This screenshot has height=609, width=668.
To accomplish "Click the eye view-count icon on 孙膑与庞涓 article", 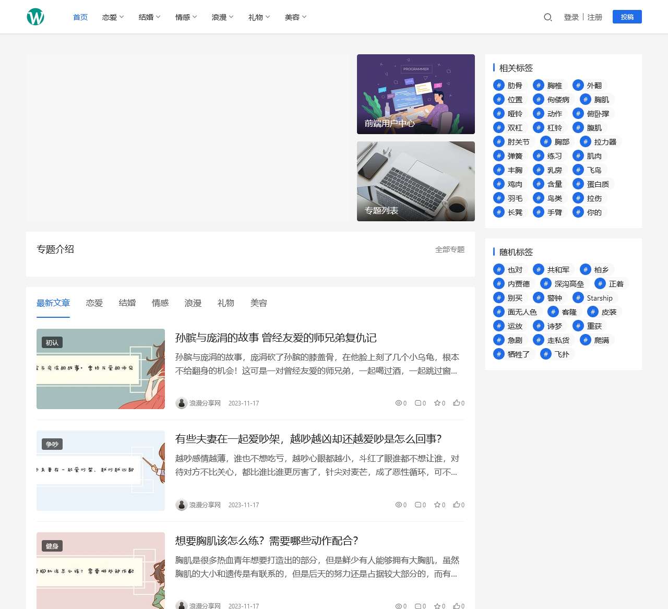I will pos(397,403).
